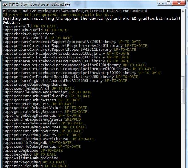Click the ':app:zipalignDebug' line
Viewport: 188px width, 168px height.
click(x=35, y=166)
